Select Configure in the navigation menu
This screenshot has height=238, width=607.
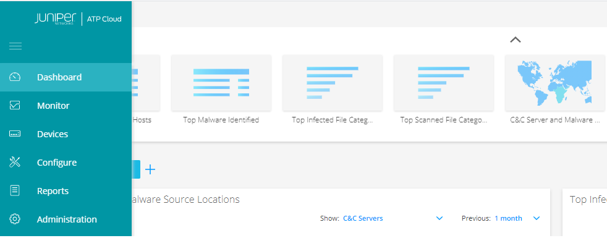pos(66,162)
